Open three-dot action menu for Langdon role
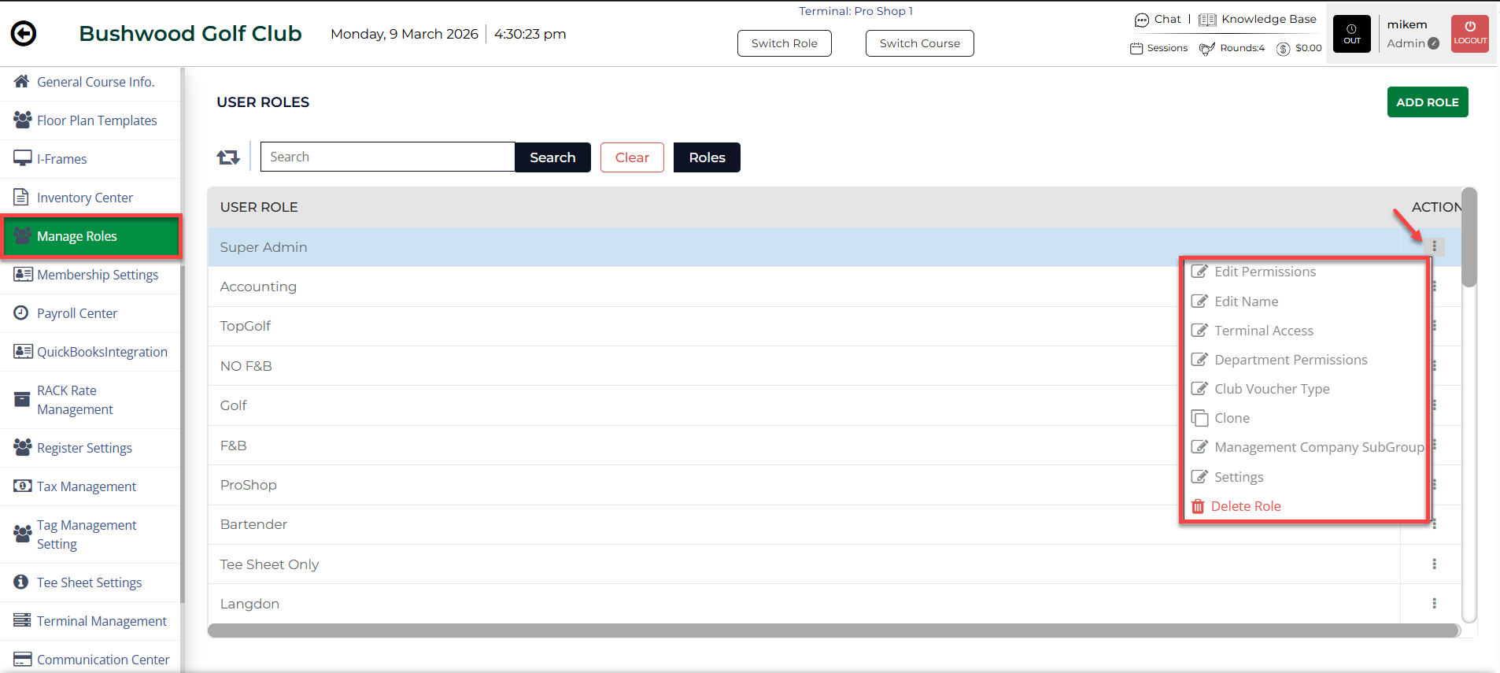Image resolution: width=1500 pixels, height=673 pixels. 1434,604
